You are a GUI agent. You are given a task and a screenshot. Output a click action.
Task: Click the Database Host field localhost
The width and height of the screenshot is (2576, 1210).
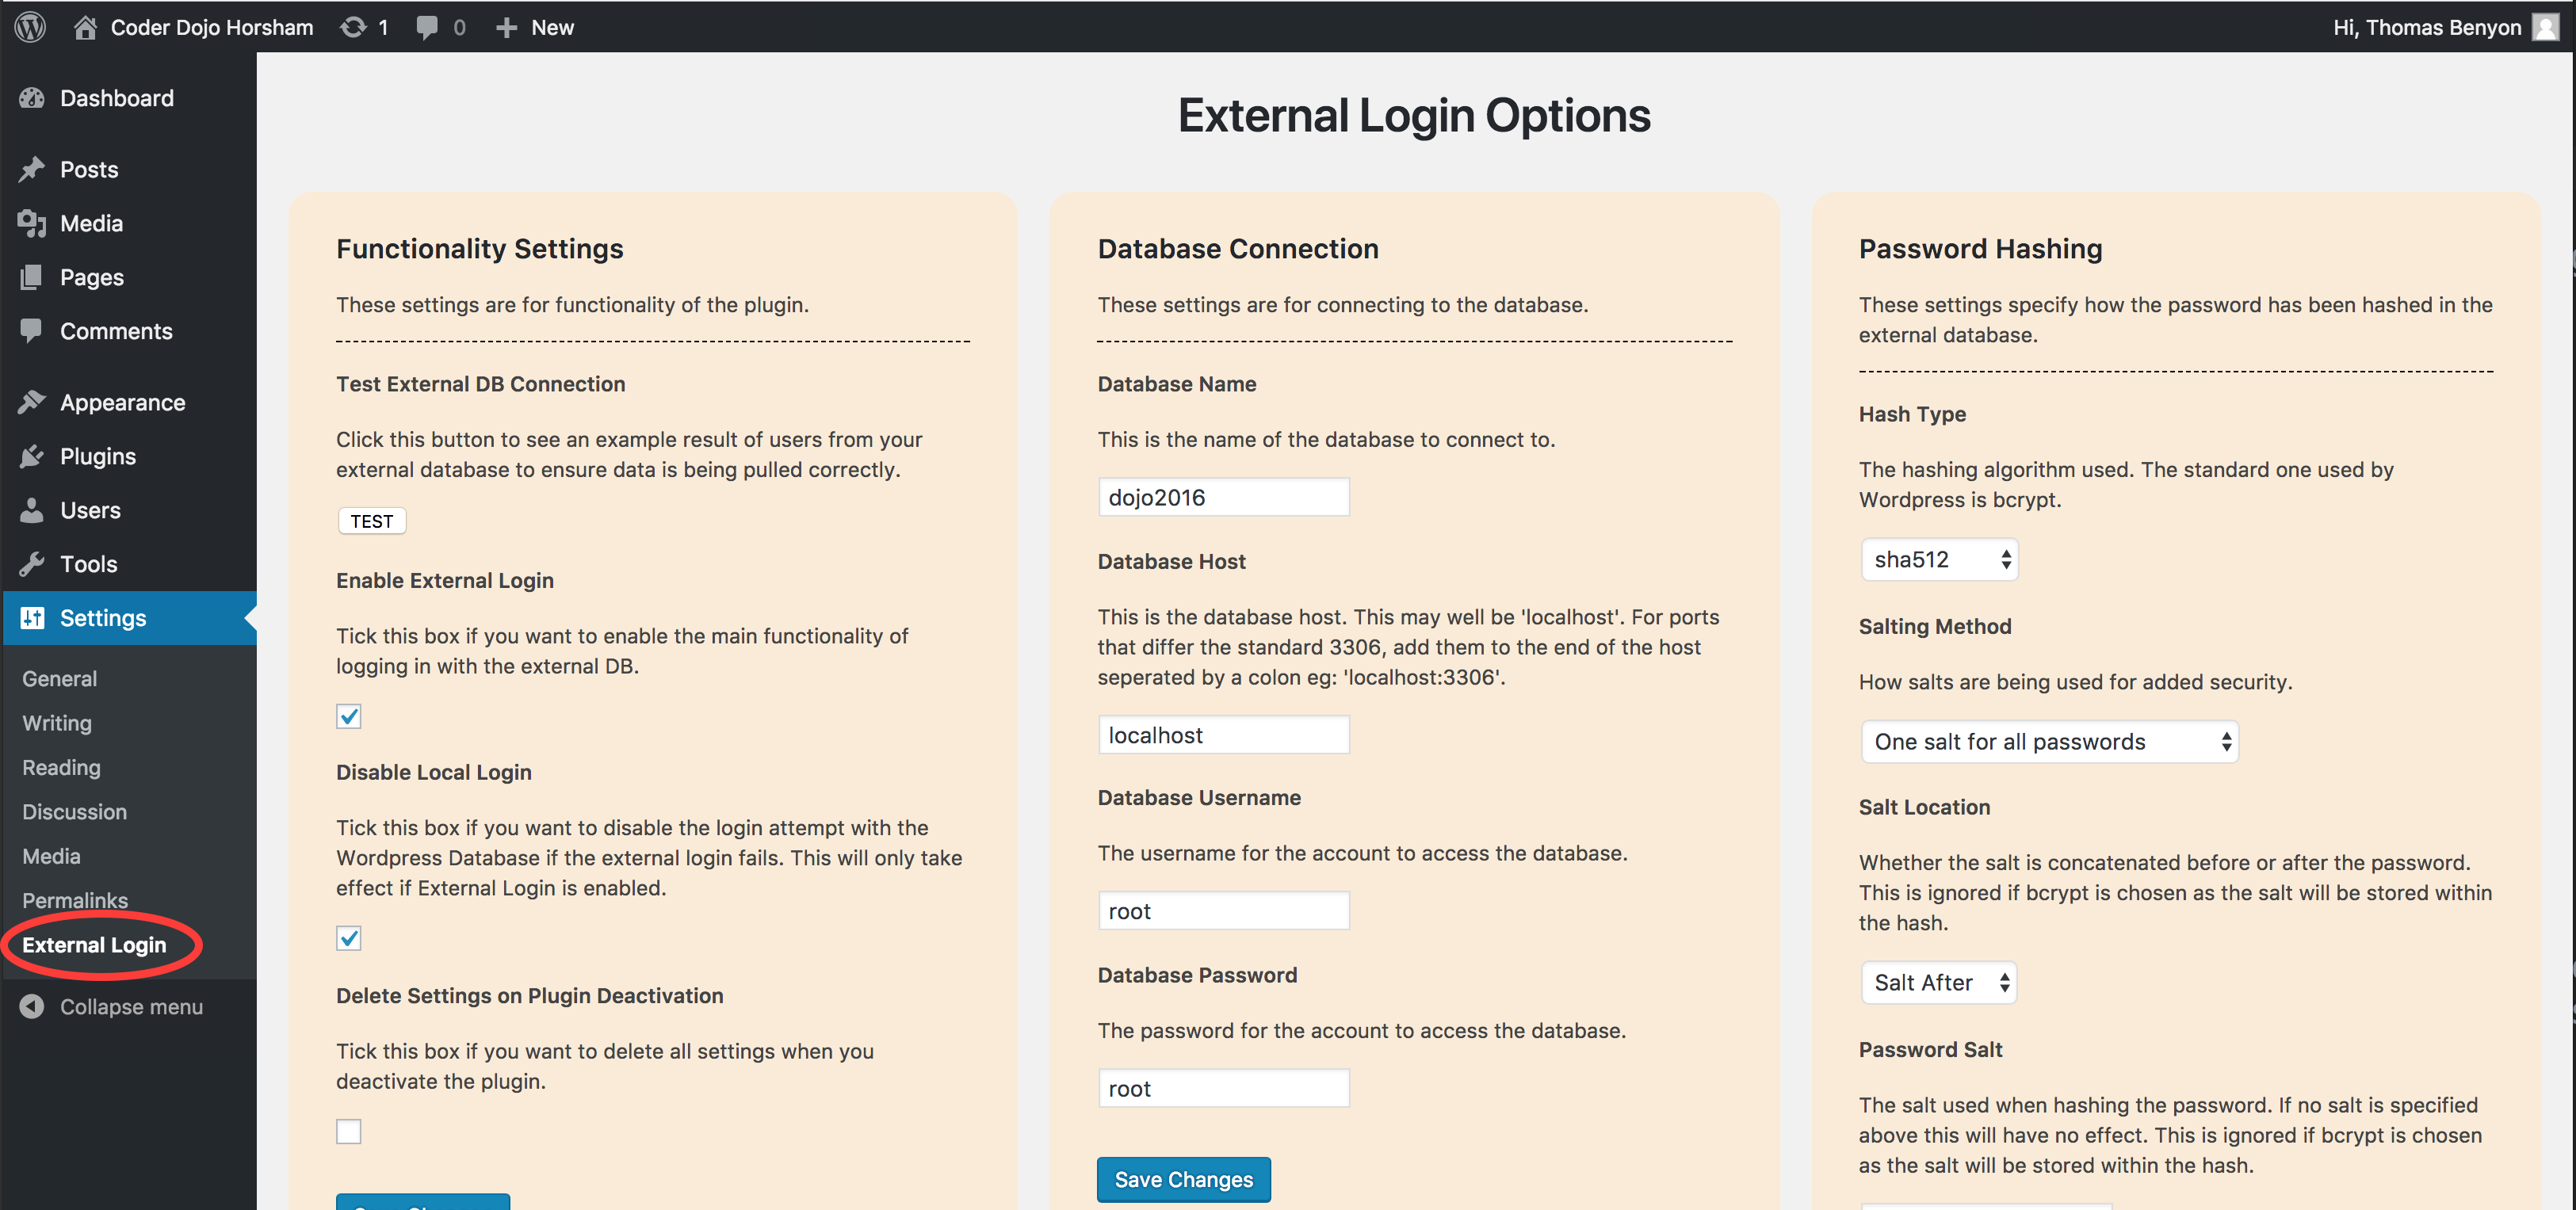coord(1224,735)
